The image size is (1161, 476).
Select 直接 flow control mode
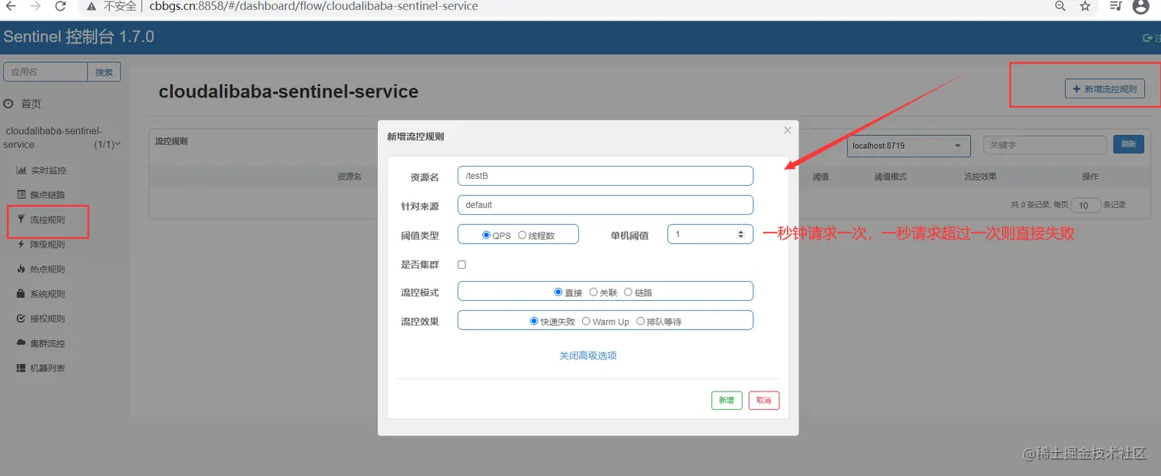[x=558, y=292]
